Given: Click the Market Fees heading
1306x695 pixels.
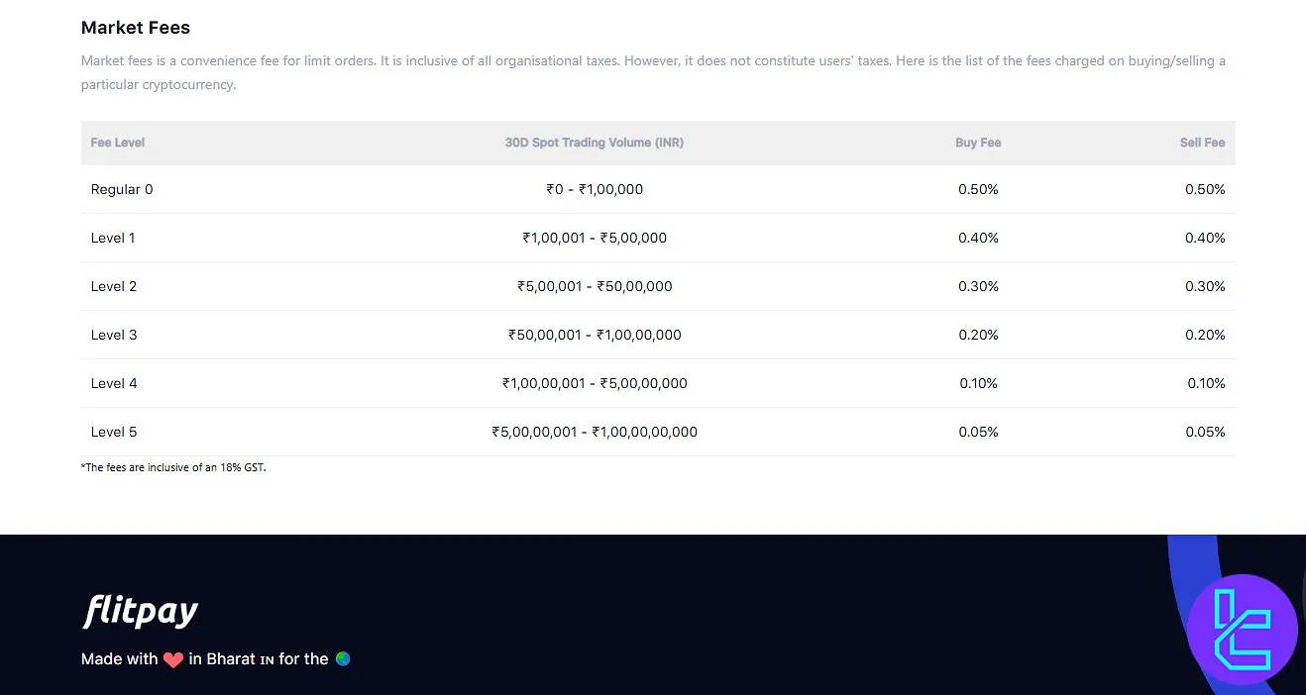Looking at the screenshot, I should [x=136, y=28].
